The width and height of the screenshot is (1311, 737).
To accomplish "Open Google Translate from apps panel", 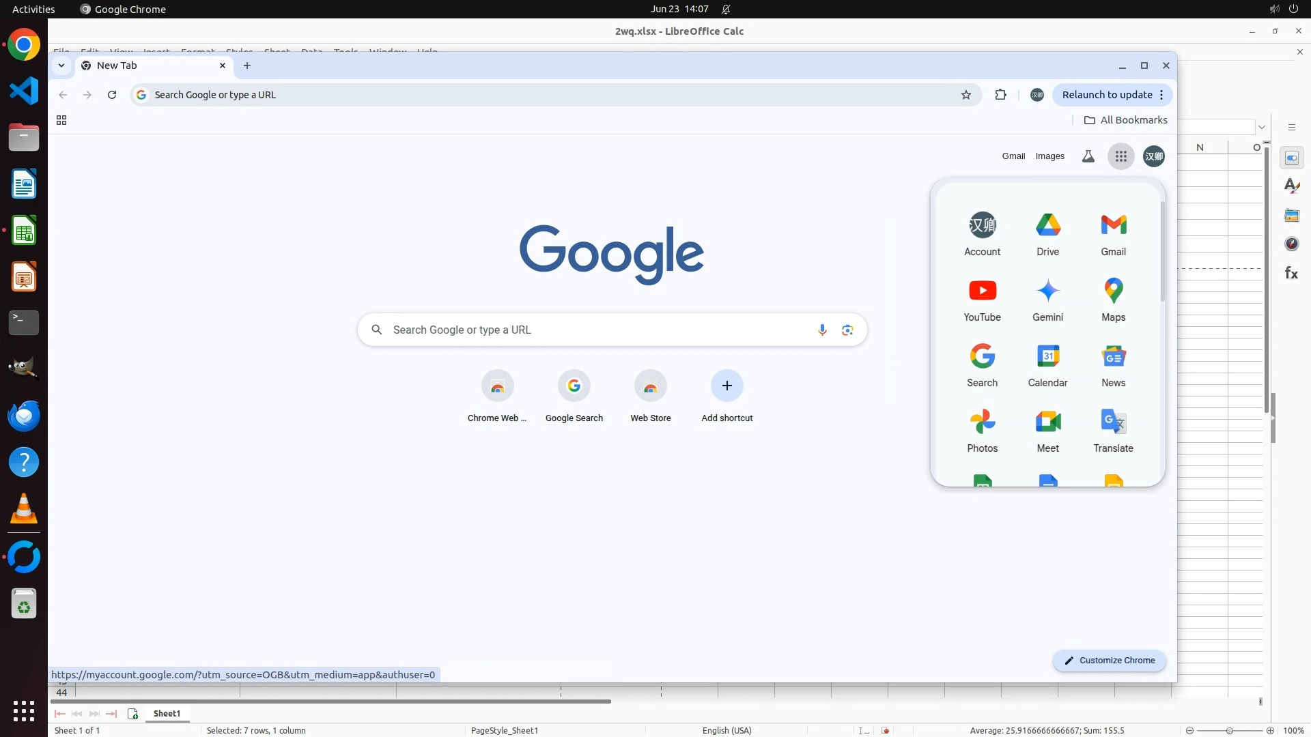I will pos(1113,430).
